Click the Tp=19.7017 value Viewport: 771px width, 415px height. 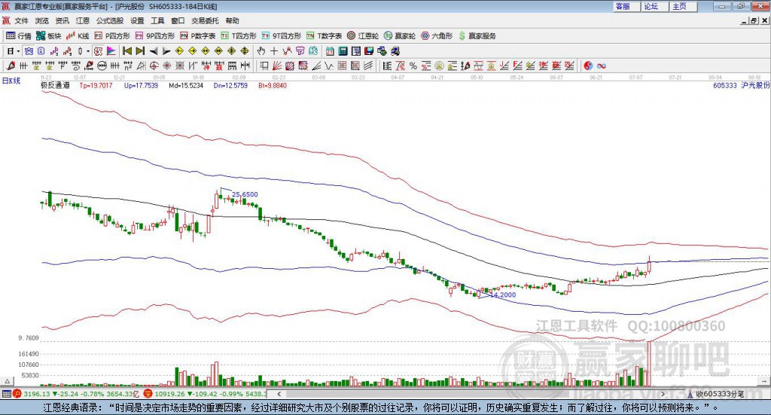[x=96, y=85]
